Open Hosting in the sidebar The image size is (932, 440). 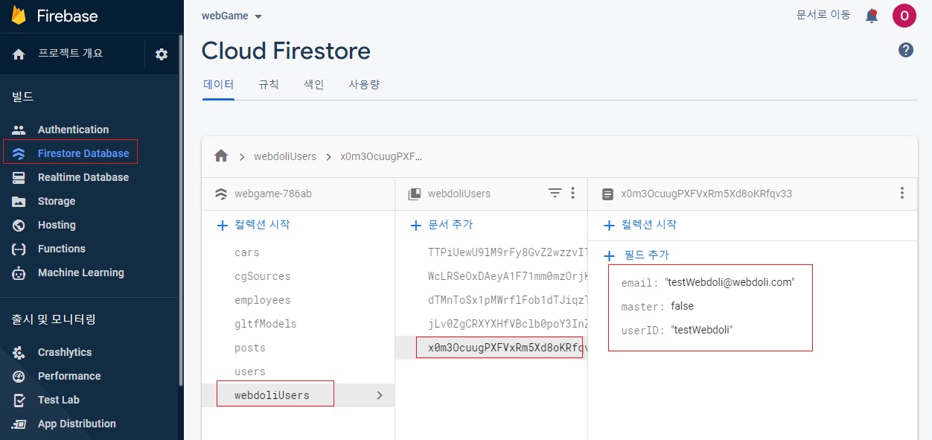pyautogui.click(x=57, y=225)
